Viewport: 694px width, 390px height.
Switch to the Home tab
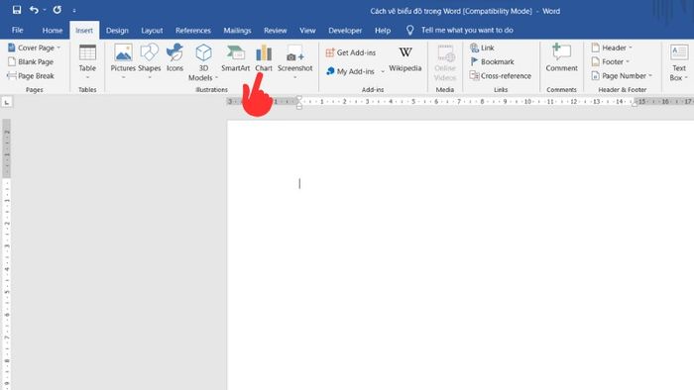[x=53, y=30]
